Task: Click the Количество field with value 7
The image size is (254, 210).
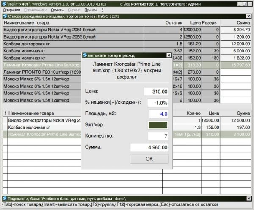Action: click(x=157, y=136)
